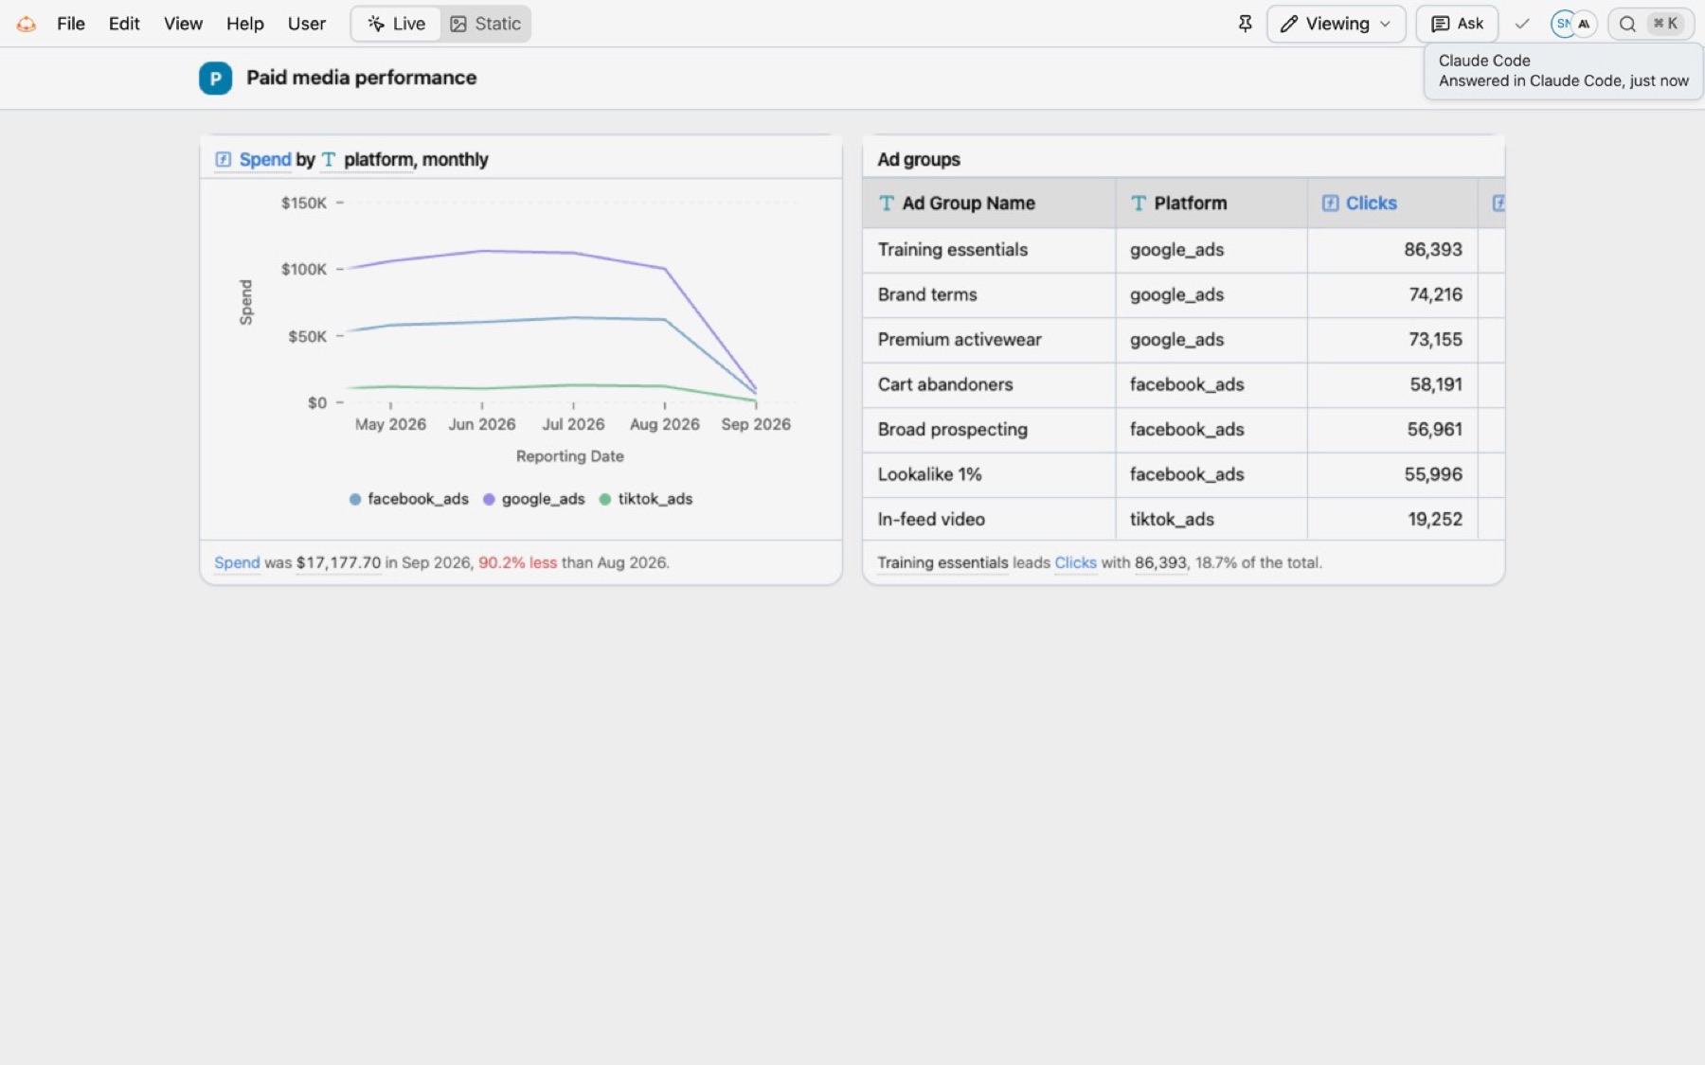Open the File menu
Screen dimensions: 1705x1065
point(71,24)
